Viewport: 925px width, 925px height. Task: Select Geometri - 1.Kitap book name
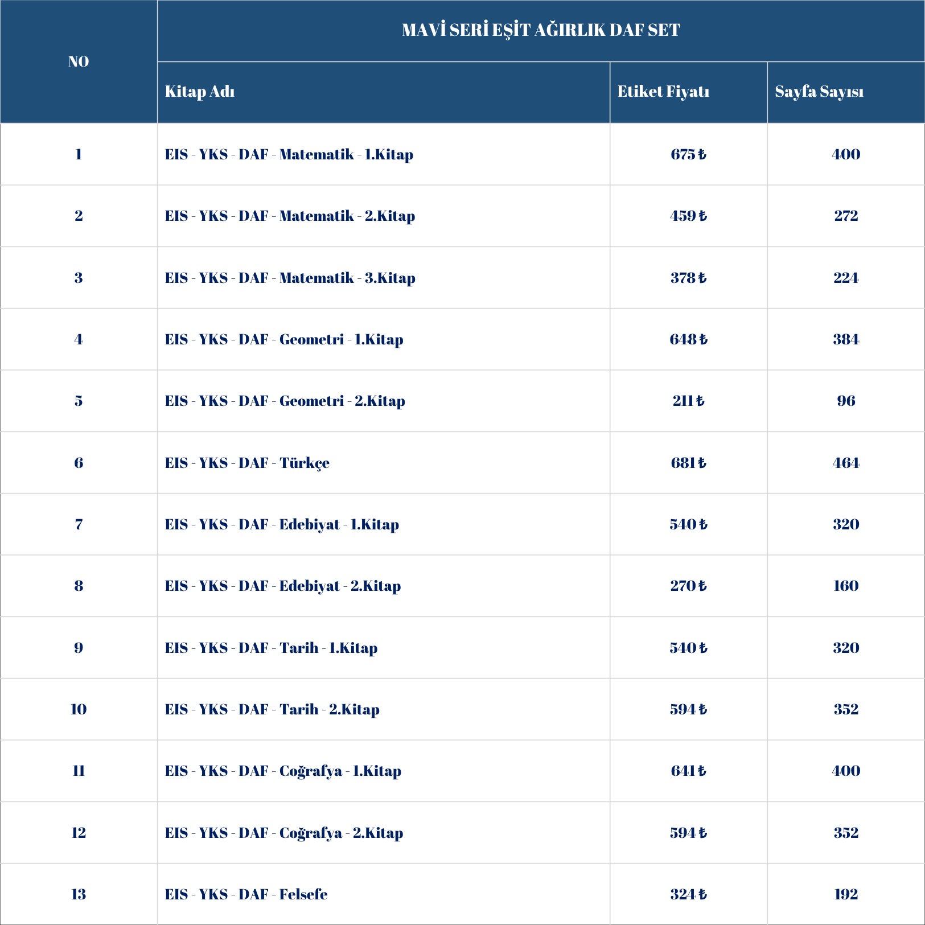[x=284, y=339]
